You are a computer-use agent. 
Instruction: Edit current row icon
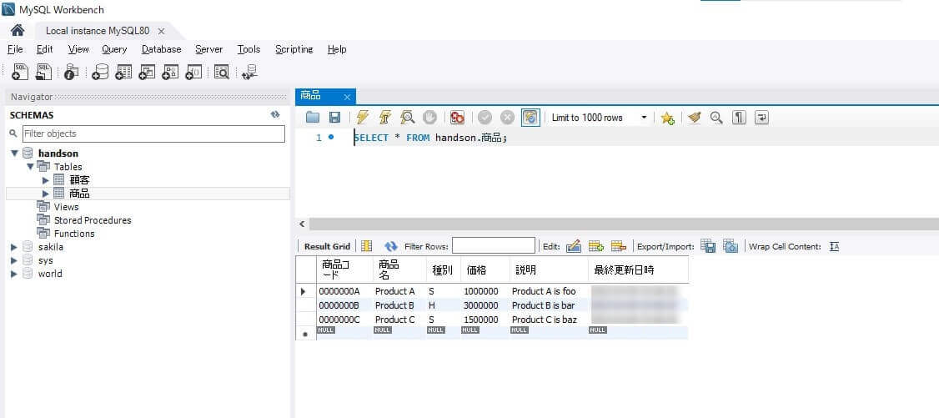click(573, 245)
